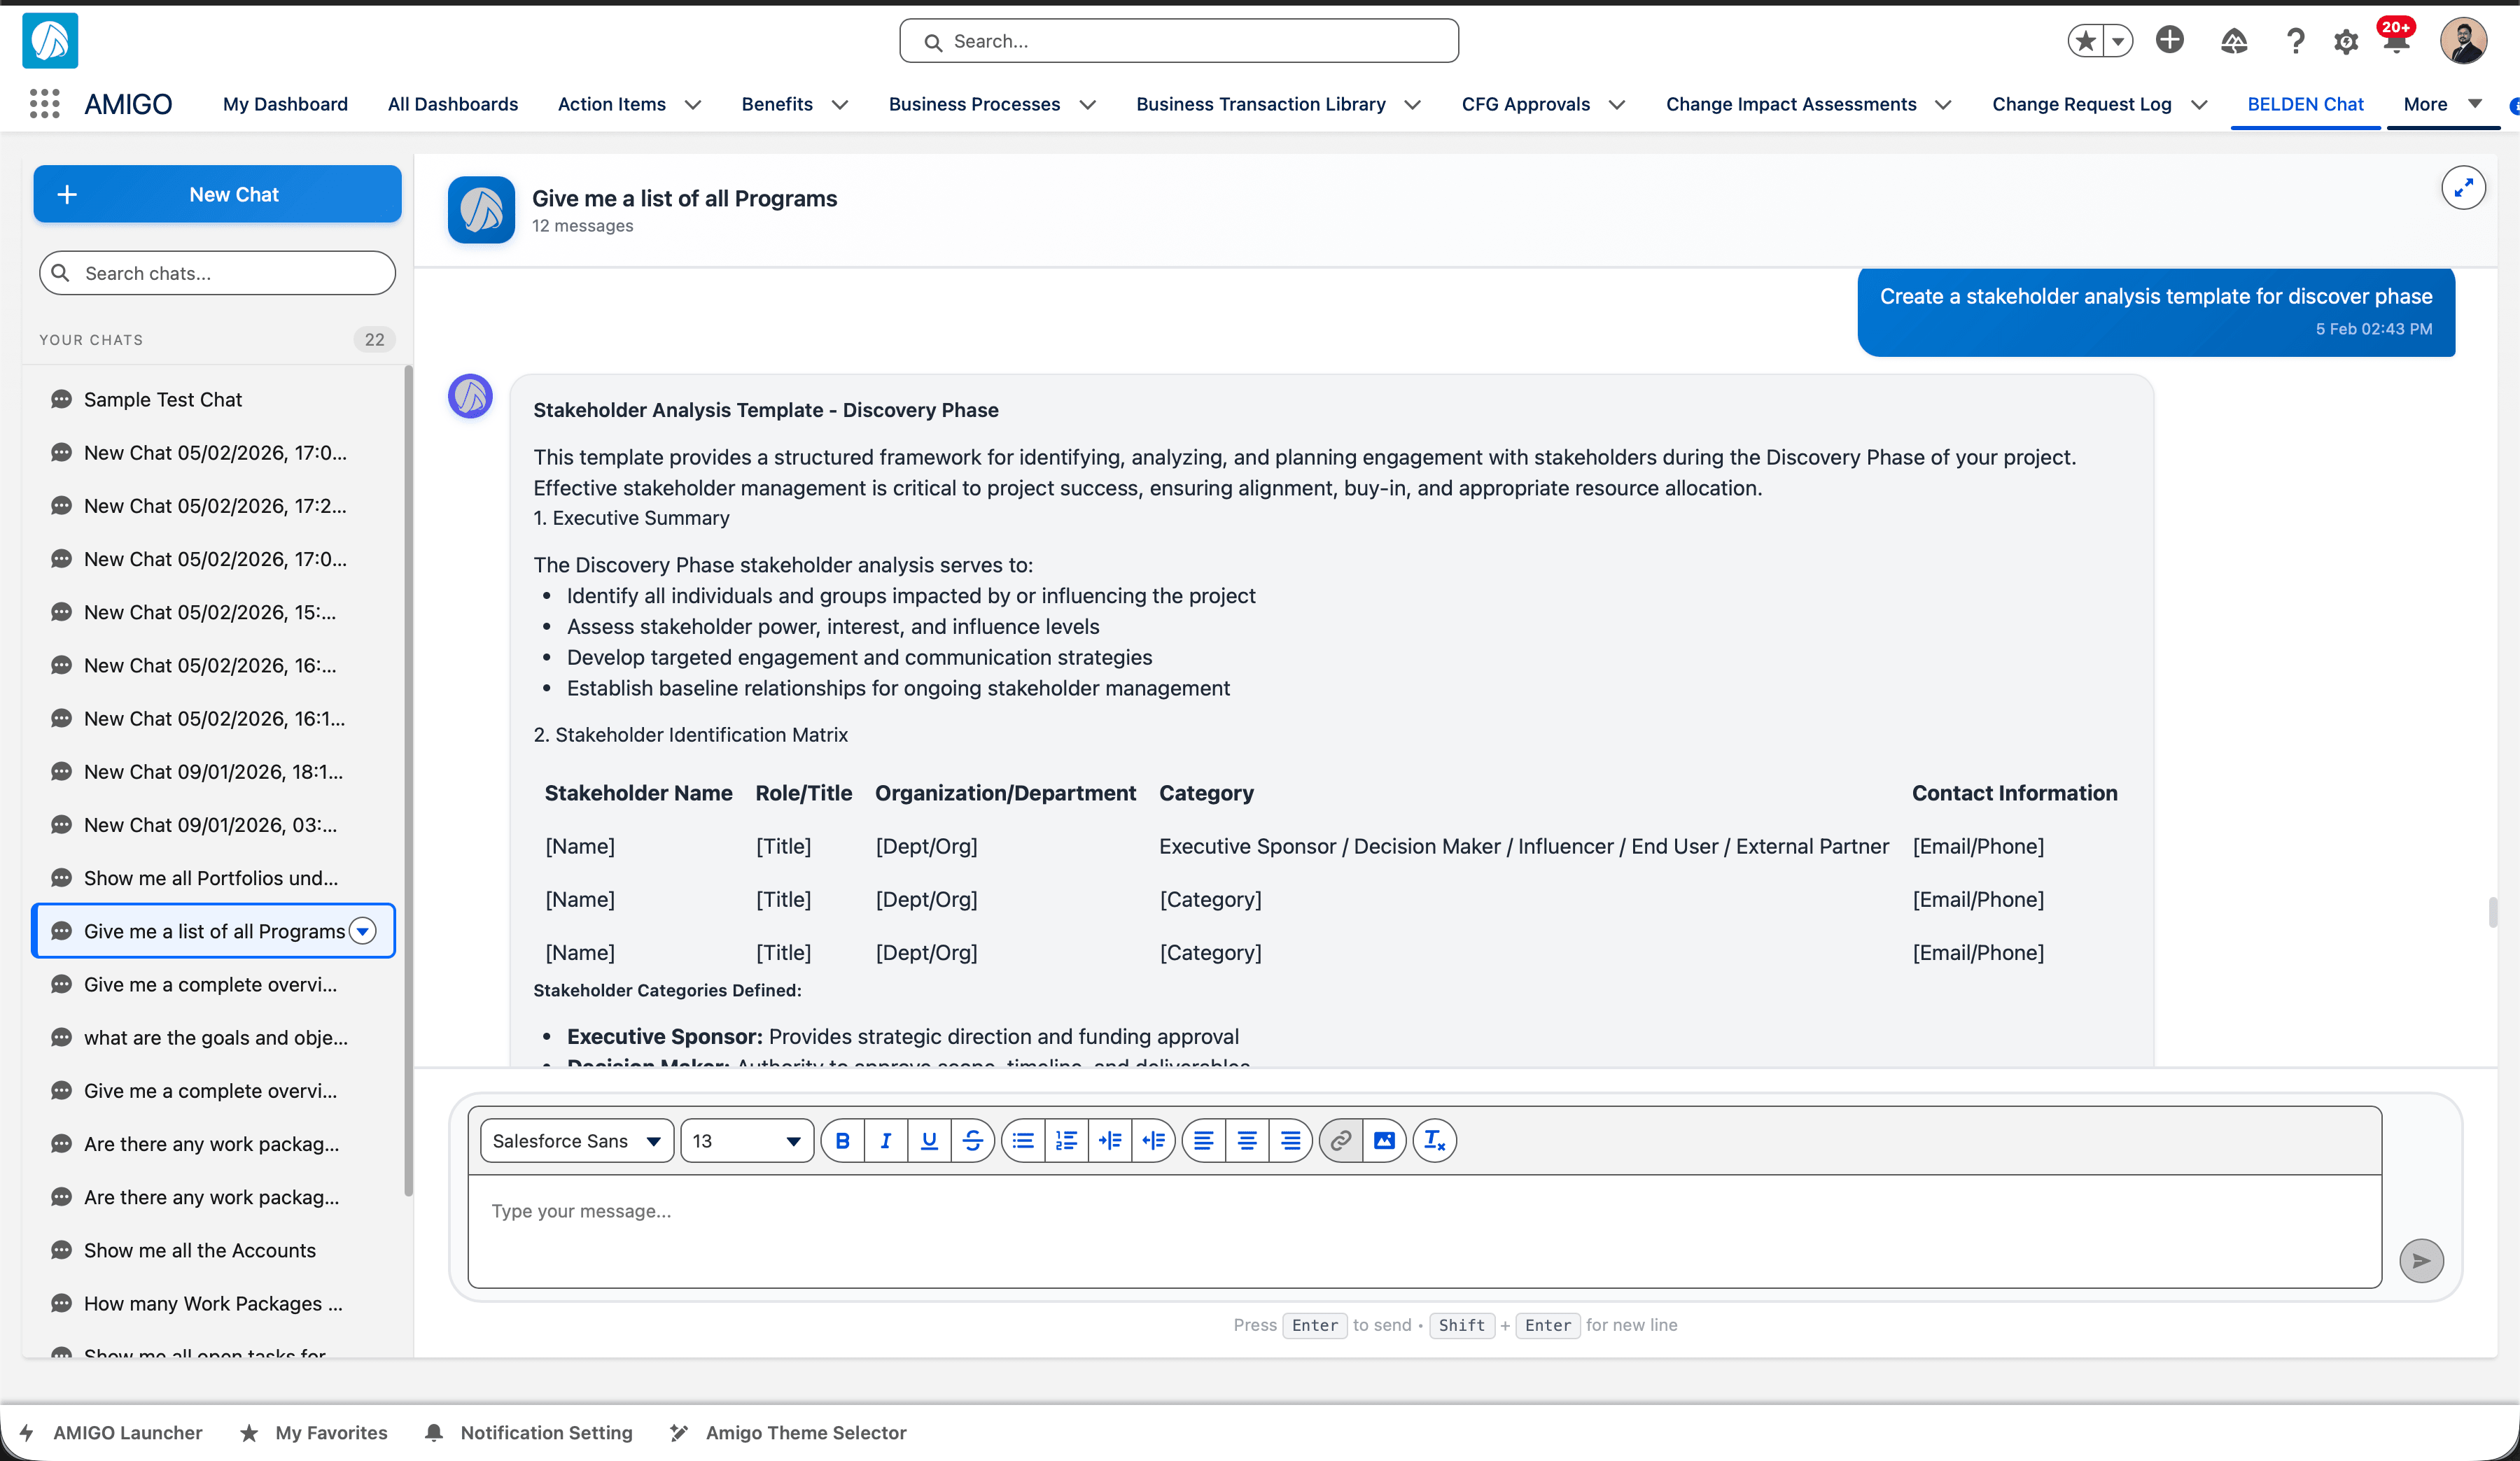
Task: View notifications bell
Action: tap(2396, 41)
